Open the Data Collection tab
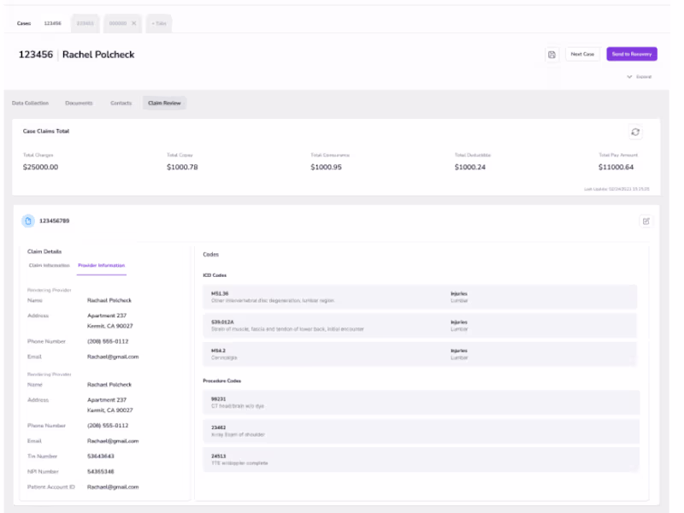The width and height of the screenshot is (684, 513). [30, 103]
